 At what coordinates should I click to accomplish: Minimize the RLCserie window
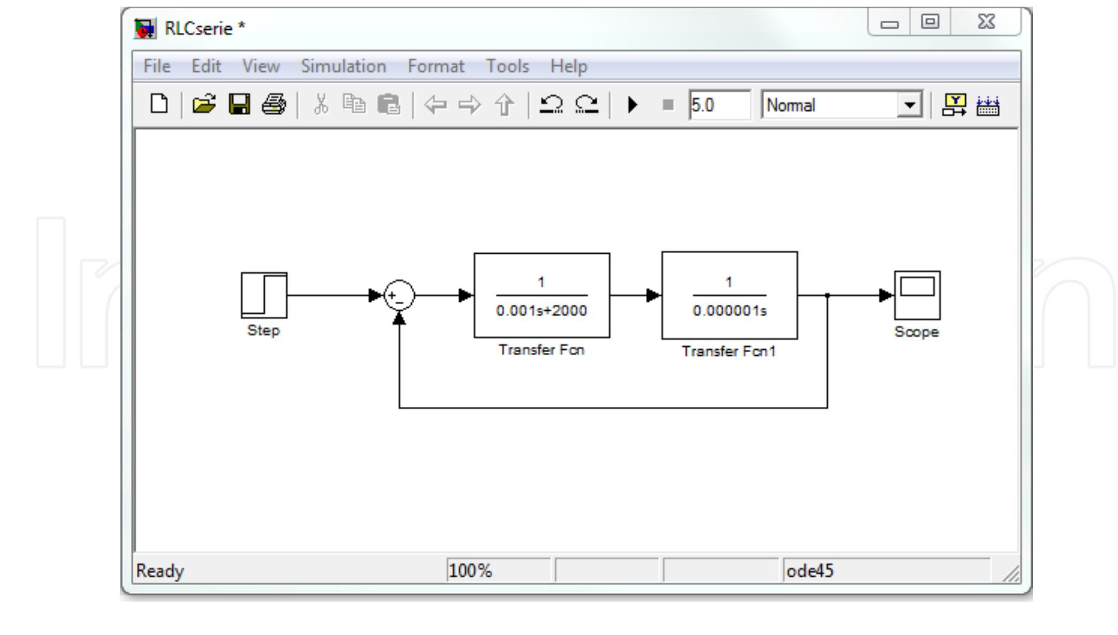coord(890,24)
